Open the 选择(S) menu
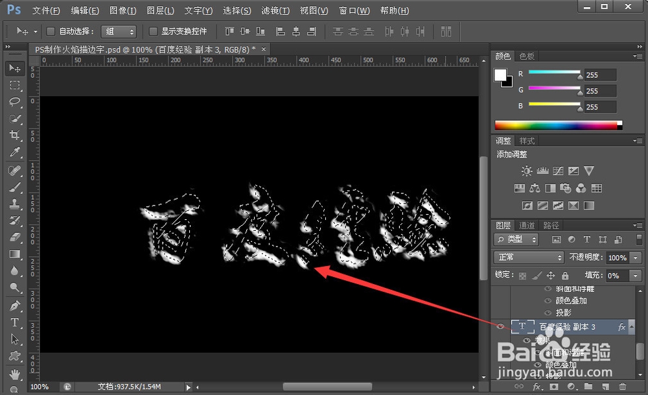Image resolution: width=648 pixels, height=395 pixels. [x=237, y=11]
